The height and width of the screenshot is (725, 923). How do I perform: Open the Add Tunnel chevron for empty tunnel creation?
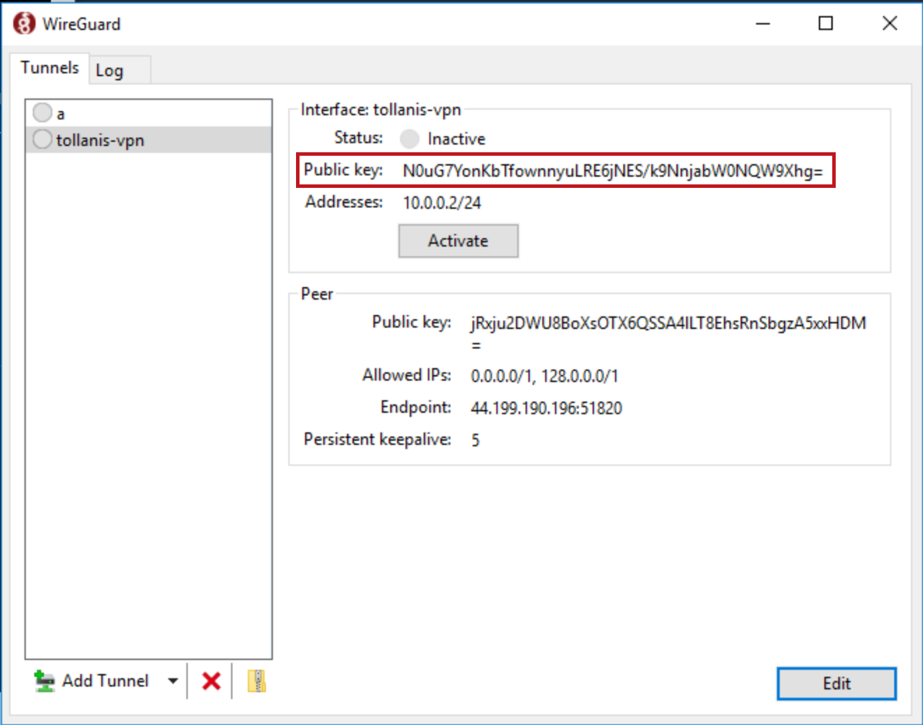tap(172, 680)
